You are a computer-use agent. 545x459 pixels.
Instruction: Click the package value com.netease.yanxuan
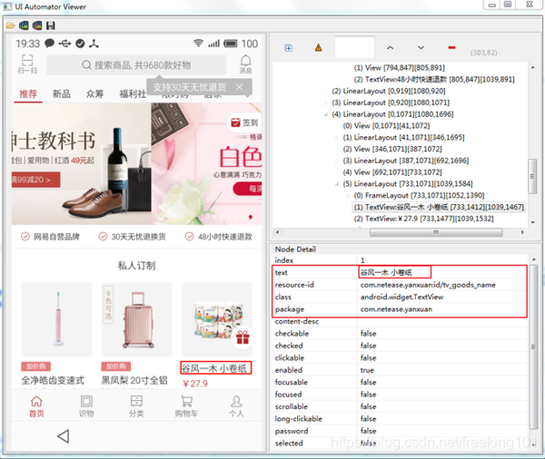(396, 309)
